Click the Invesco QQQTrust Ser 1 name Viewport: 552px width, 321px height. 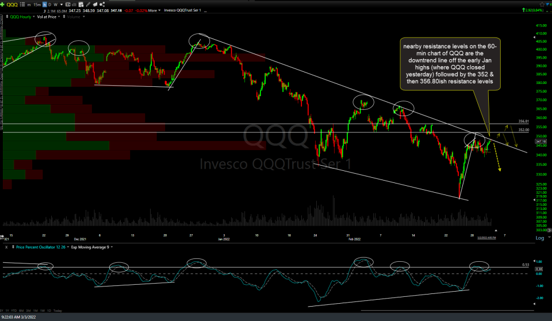tap(182, 10)
